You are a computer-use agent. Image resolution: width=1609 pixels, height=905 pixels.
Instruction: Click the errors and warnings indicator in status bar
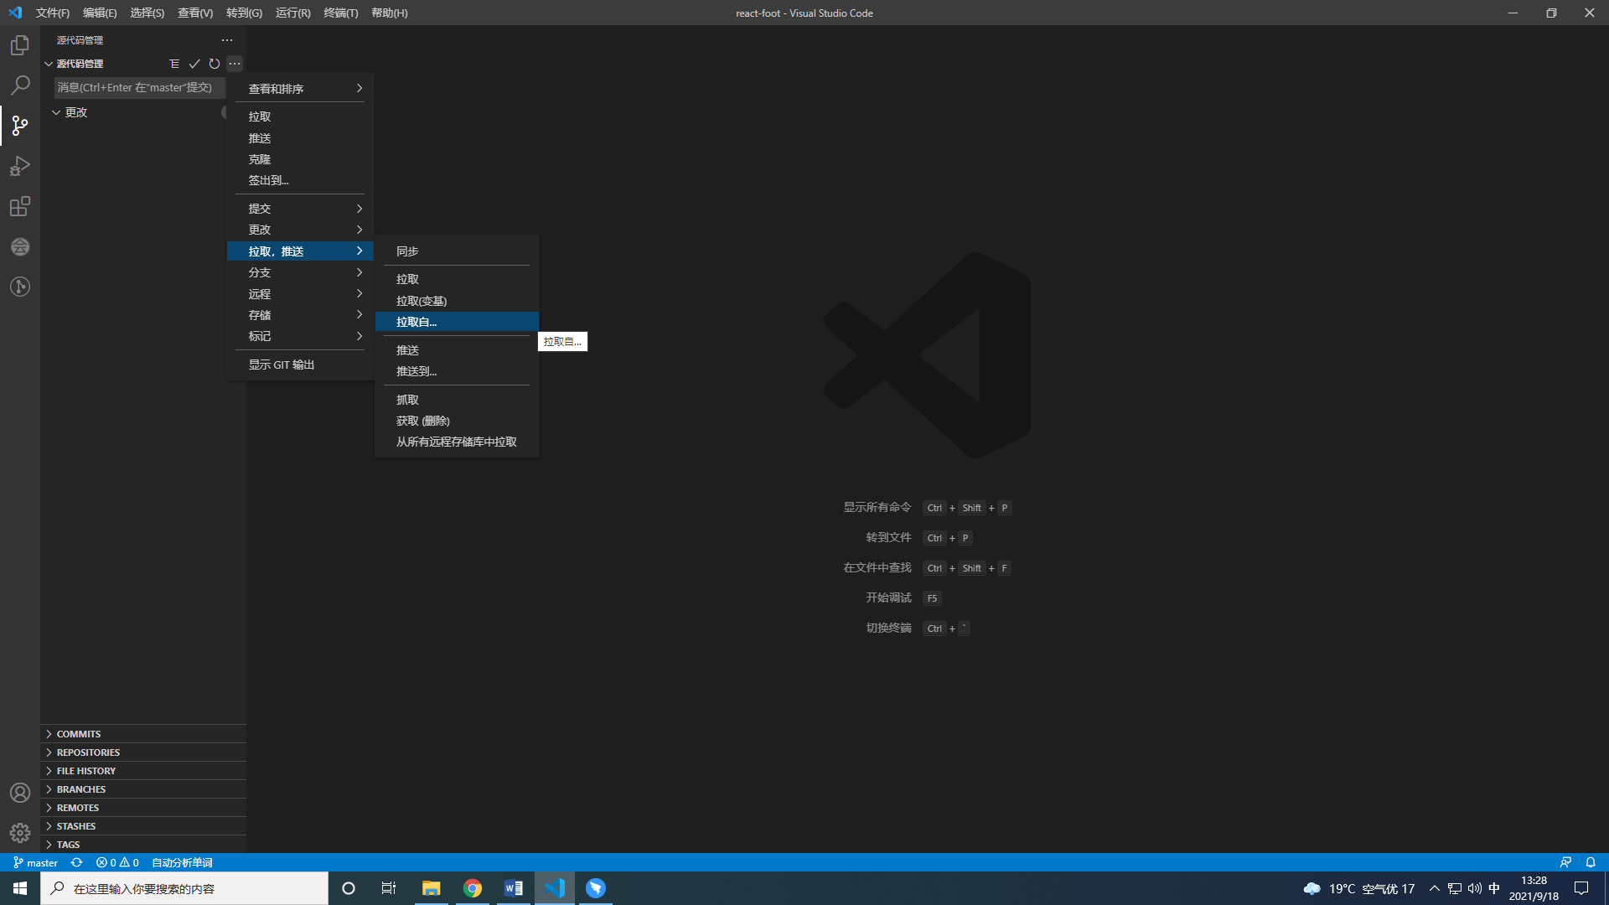pyautogui.click(x=117, y=862)
